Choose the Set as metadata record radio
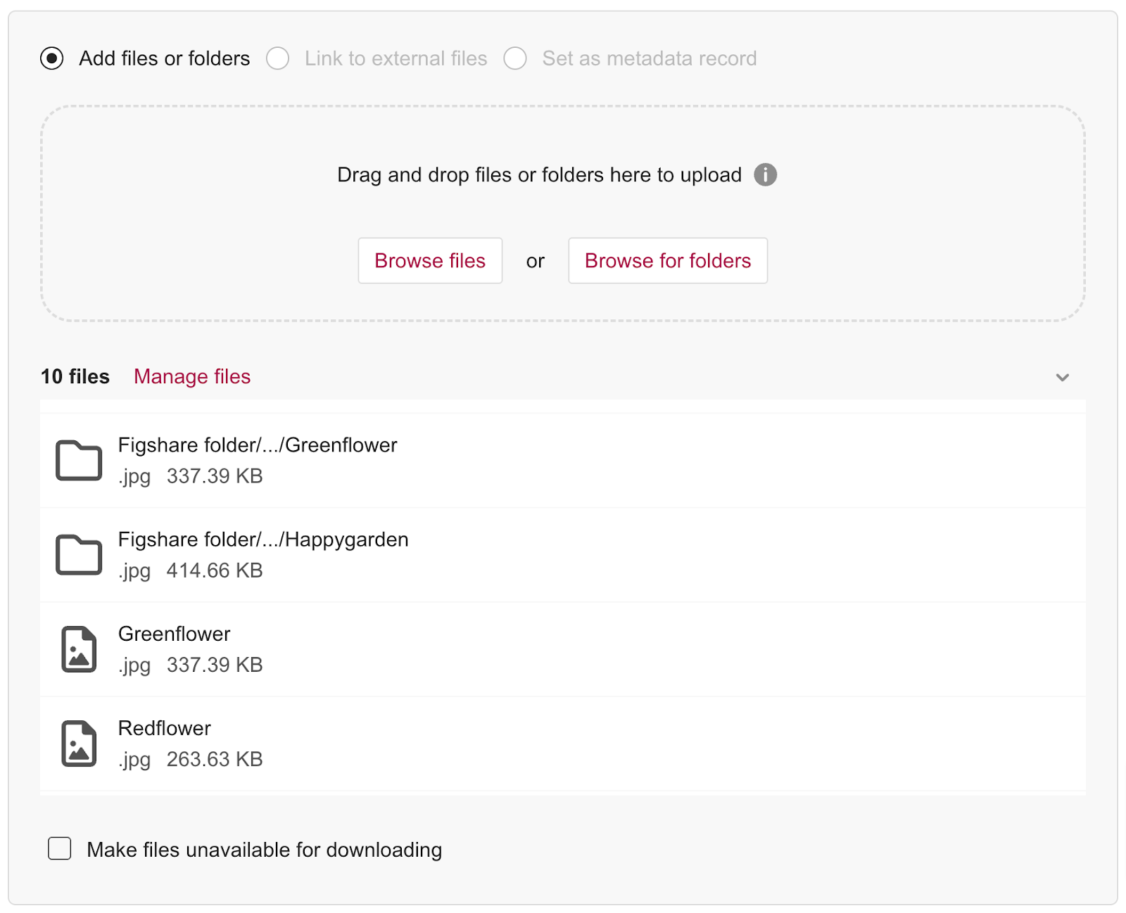The height and width of the screenshot is (913, 1126). point(515,58)
